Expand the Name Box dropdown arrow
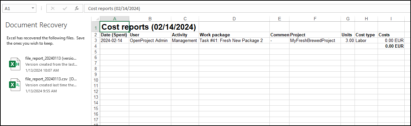Image resolution: width=411 pixels, height=126 pixels. [x=33, y=8]
